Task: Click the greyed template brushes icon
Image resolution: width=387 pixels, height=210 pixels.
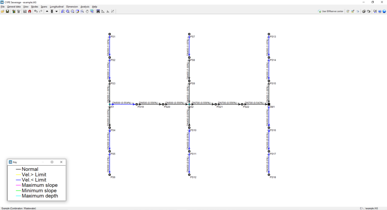Action: click(x=19, y=11)
